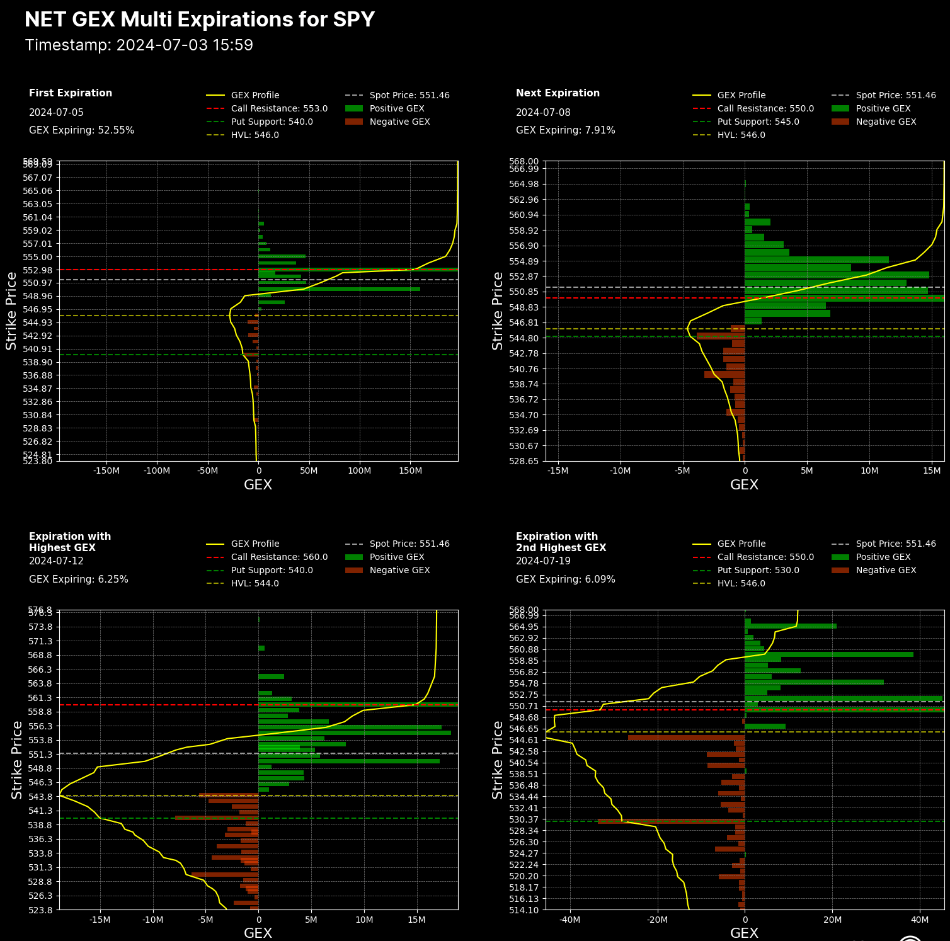The height and width of the screenshot is (941, 950).
Task: Click the date 2024-07-19
Action: [x=543, y=561]
